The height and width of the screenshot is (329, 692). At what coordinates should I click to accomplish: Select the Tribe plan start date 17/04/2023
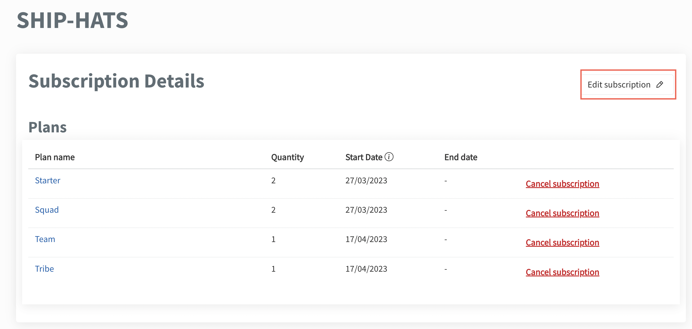click(366, 269)
